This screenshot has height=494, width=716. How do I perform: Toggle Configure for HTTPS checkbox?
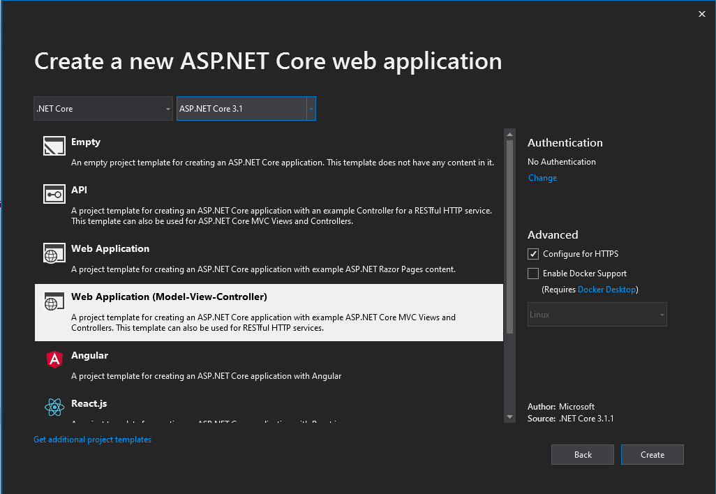click(533, 254)
